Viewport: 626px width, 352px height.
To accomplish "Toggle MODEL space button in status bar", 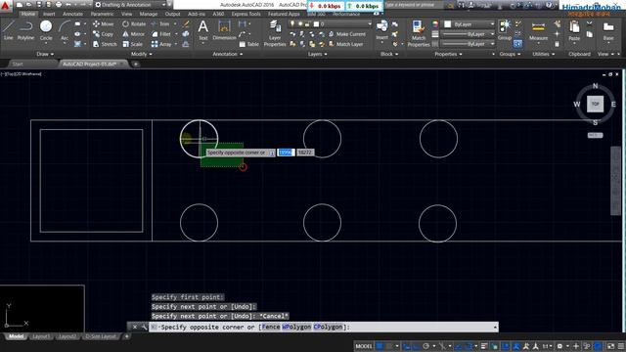I will [x=364, y=346].
